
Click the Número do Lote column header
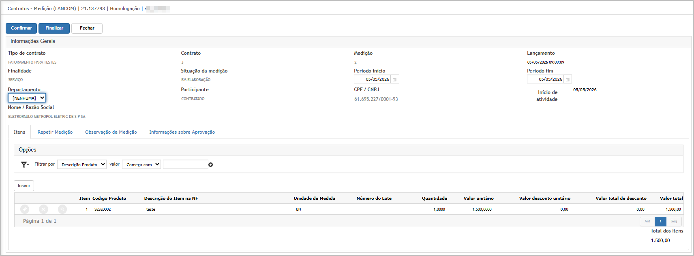click(374, 198)
